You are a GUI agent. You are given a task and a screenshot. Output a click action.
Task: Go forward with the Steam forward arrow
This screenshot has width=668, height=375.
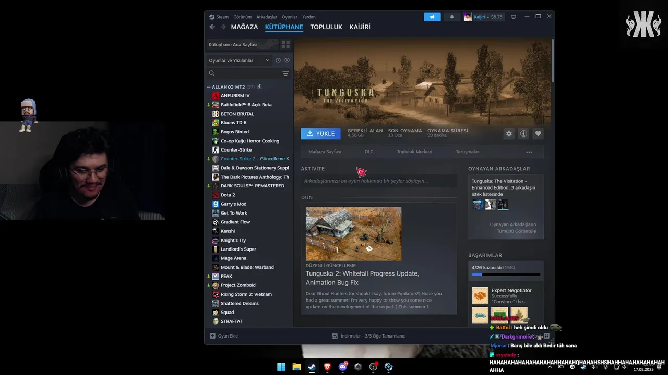[x=223, y=27]
